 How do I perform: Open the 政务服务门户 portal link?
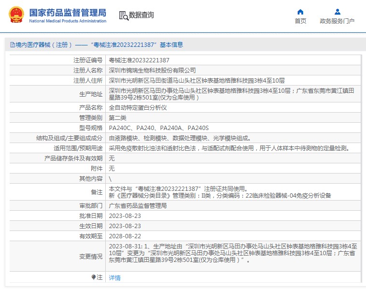point(337,21)
